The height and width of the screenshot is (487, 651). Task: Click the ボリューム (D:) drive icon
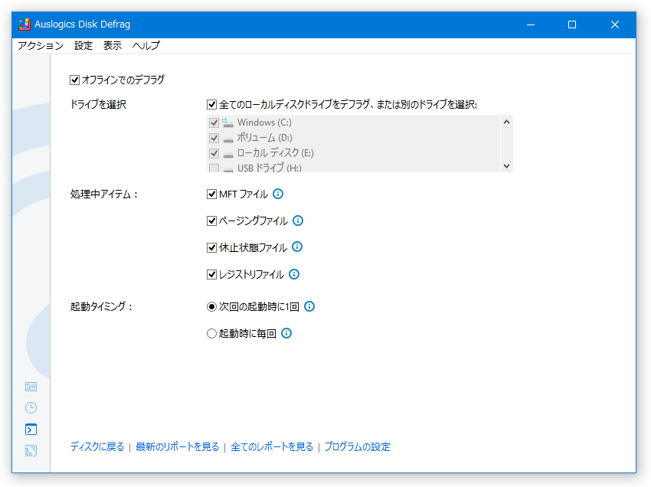coord(227,139)
